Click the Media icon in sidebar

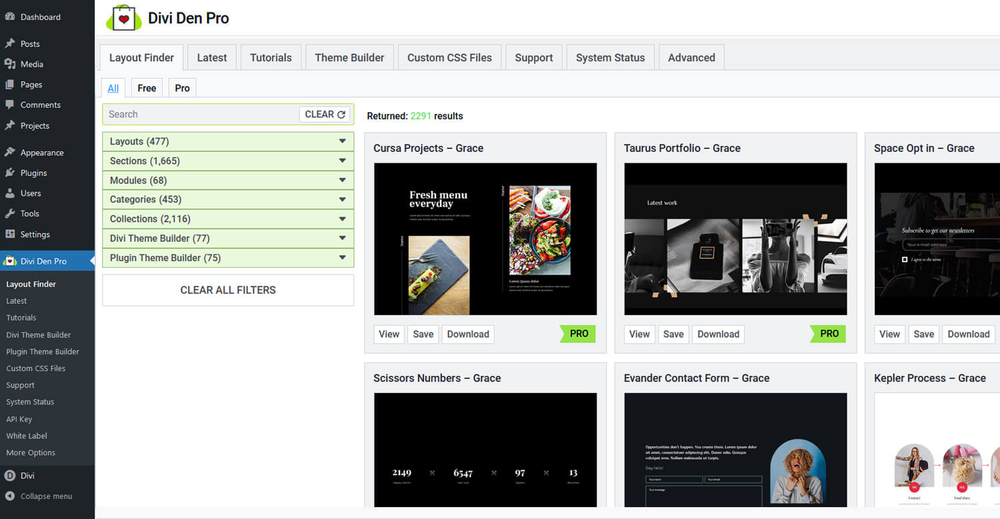pos(10,64)
